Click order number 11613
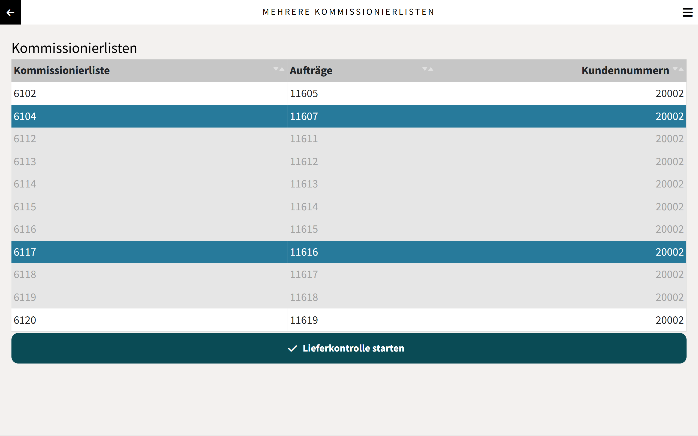Image resolution: width=698 pixels, height=436 pixels. click(x=304, y=184)
